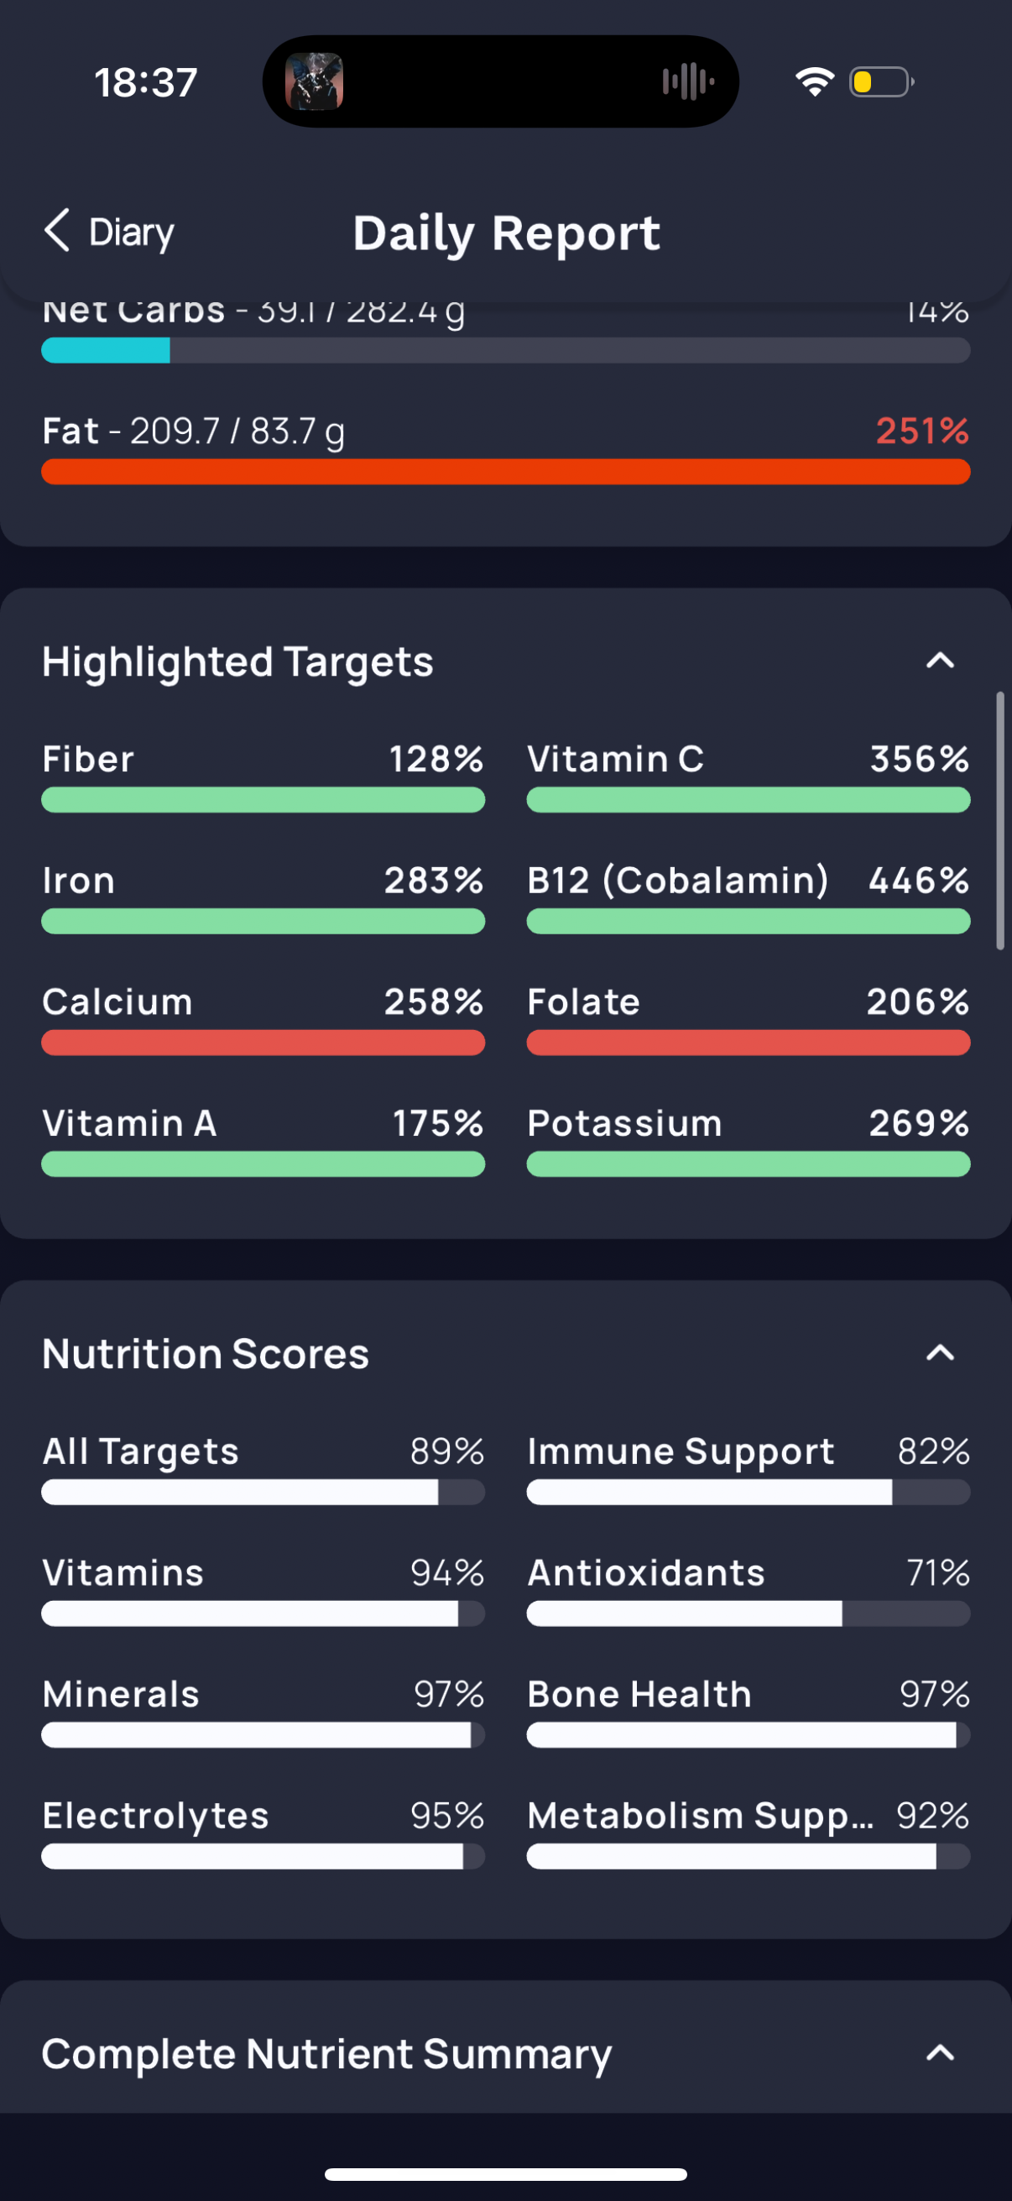
Task: Open the Daily Report title
Action: [x=507, y=233]
